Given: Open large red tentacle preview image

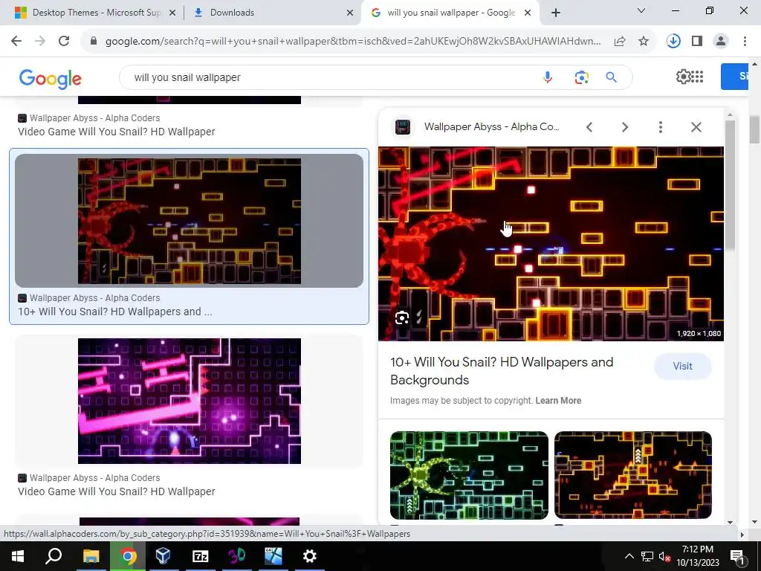Looking at the screenshot, I should point(551,244).
